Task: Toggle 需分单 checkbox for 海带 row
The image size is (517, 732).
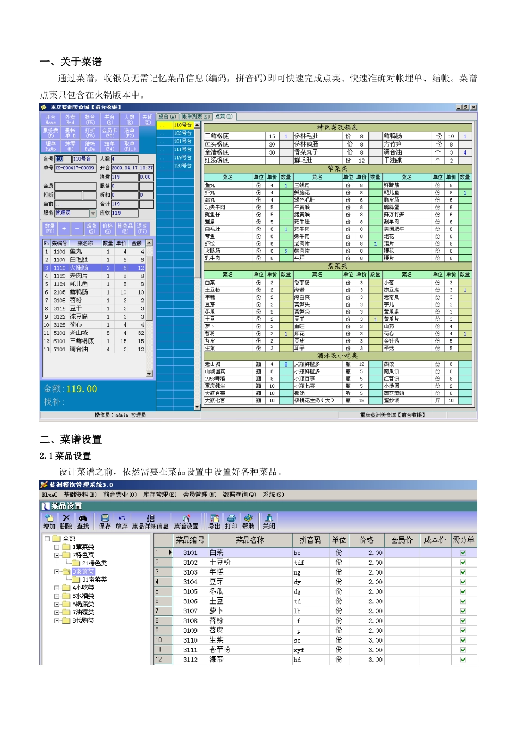Action: click(x=463, y=660)
